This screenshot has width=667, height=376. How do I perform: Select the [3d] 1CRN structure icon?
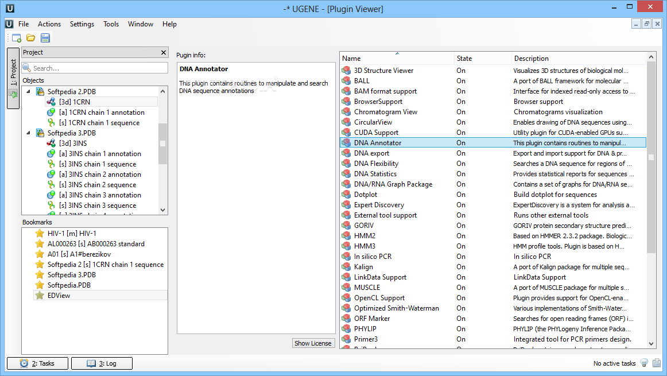(x=51, y=102)
